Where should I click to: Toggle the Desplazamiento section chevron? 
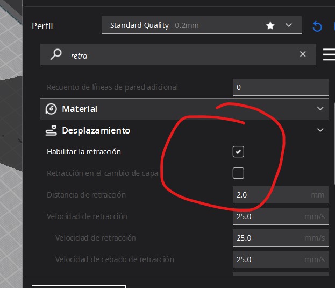(320, 130)
